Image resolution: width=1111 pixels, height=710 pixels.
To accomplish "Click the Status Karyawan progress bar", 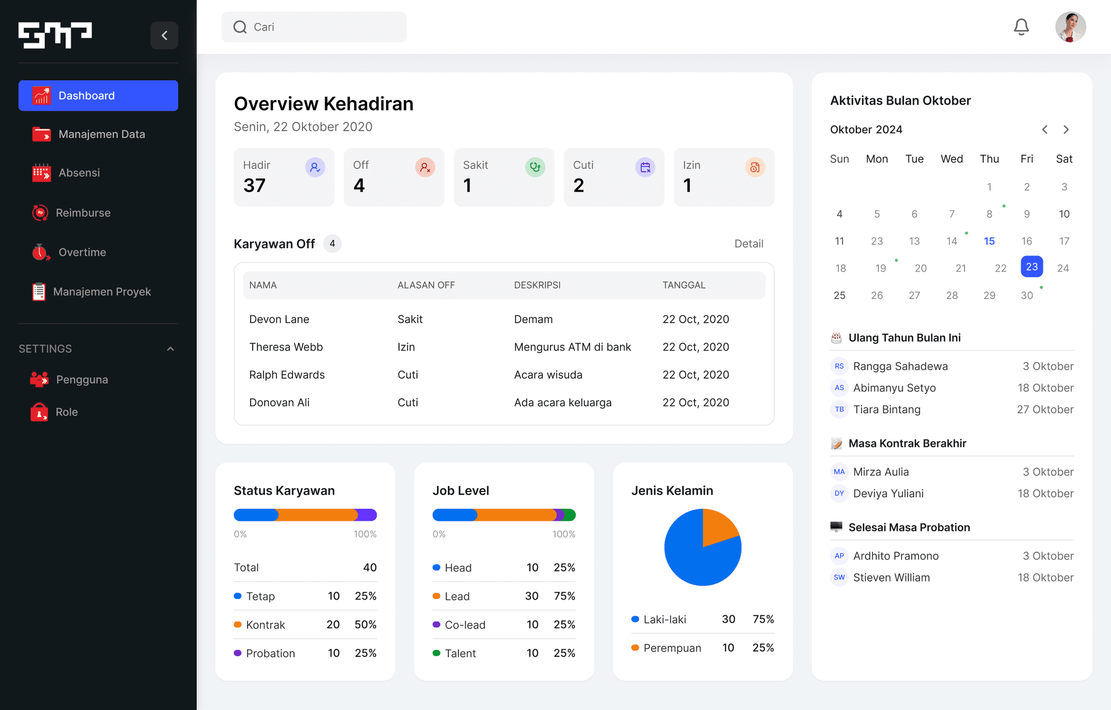I will [305, 515].
